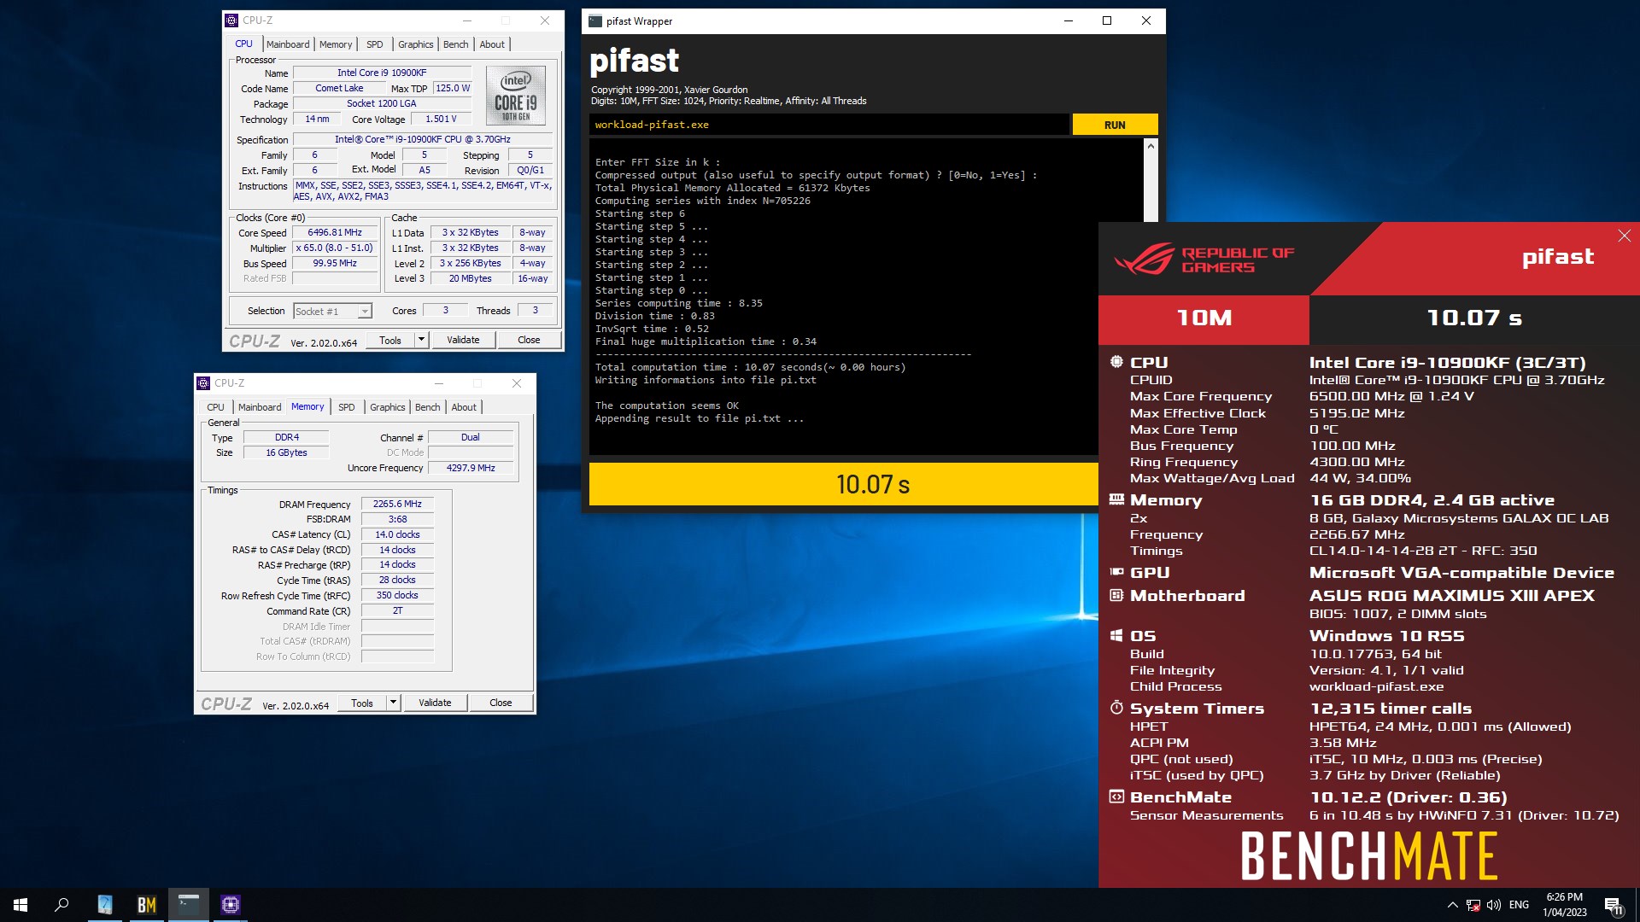Click Uncore Frequency value 4297.9 MHz
1640x922 pixels.
tap(471, 468)
